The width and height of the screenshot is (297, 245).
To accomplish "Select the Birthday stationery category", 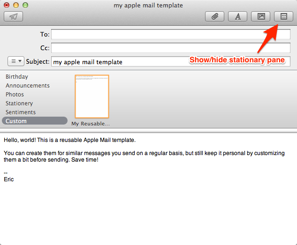I will pos(17,76).
